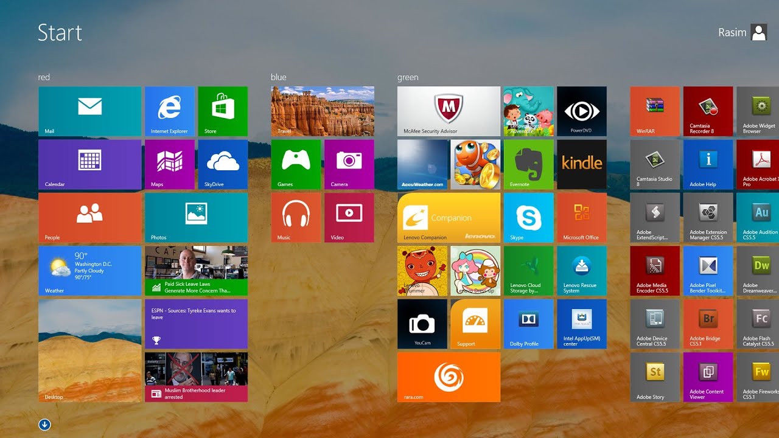The width and height of the screenshot is (779, 438).
Task: Open Adobe Media Encoder CS5.5 tile
Action: (655, 271)
